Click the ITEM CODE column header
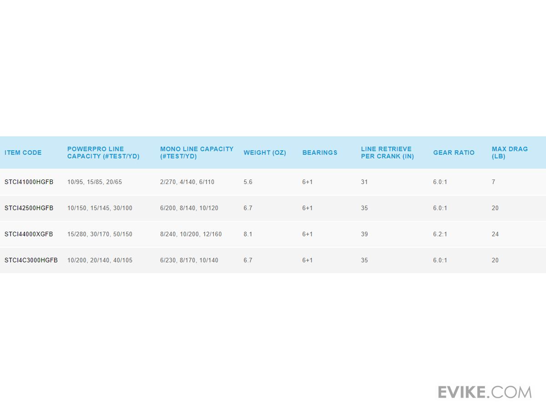 click(23, 153)
